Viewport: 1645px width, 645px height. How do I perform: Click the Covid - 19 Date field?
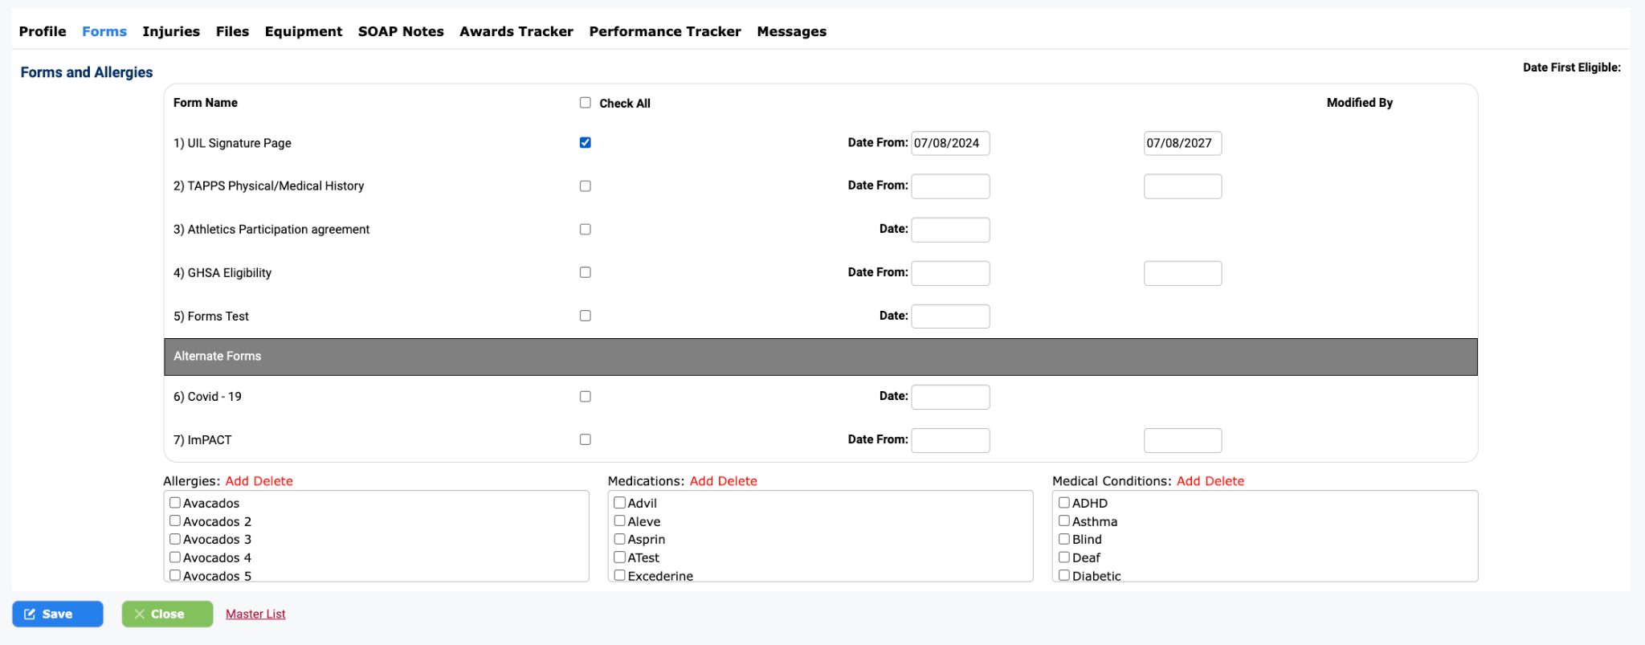pyautogui.click(x=950, y=397)
